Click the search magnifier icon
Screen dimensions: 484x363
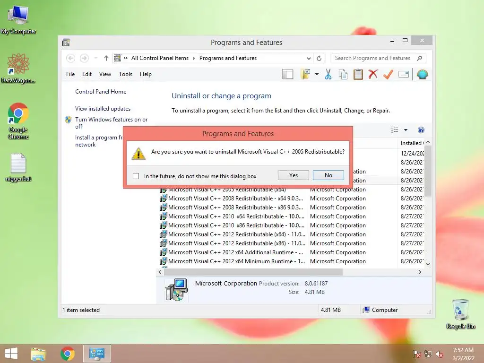(420, 58)
